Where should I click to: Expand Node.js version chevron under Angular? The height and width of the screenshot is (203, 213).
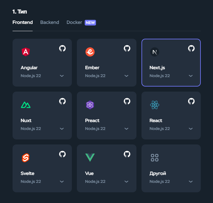(x=62, y=76)
